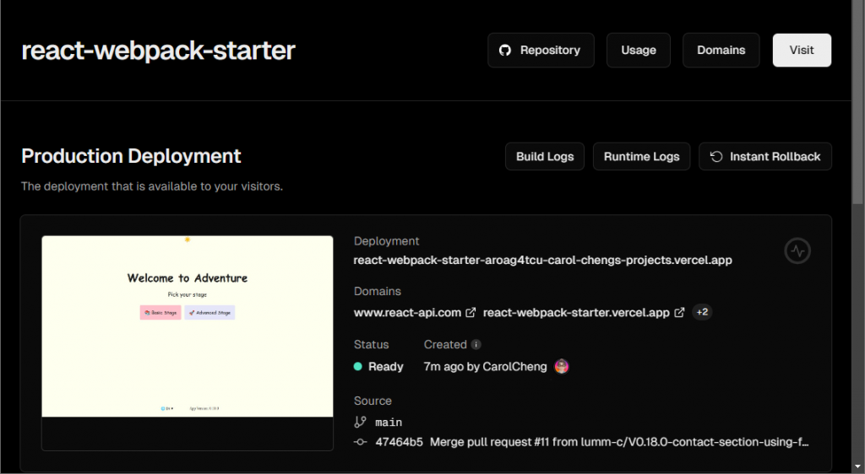Click the GitHub logo icon in Repository
Viewport: 865px width, 474px height.
coord(505,50)
